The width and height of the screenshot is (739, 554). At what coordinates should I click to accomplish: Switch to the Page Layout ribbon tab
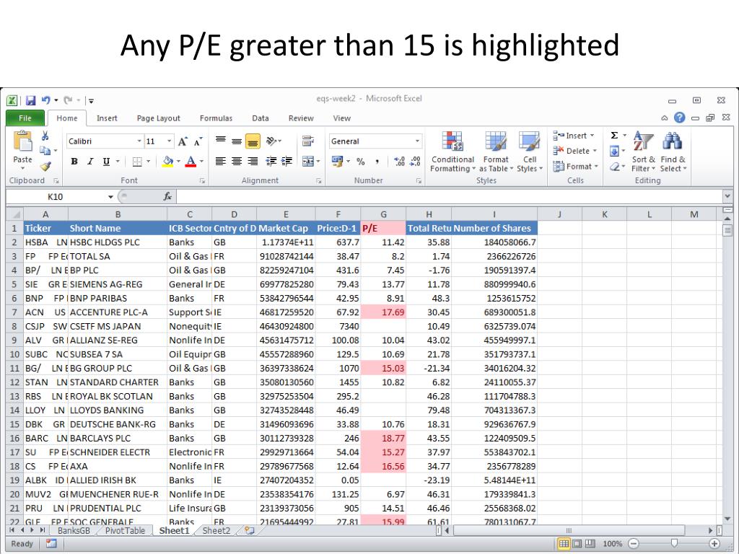(x=158, y=118)
